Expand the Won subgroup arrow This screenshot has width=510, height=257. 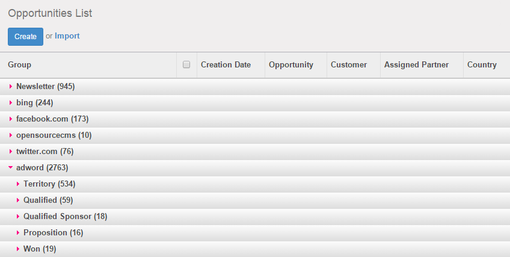18,249
